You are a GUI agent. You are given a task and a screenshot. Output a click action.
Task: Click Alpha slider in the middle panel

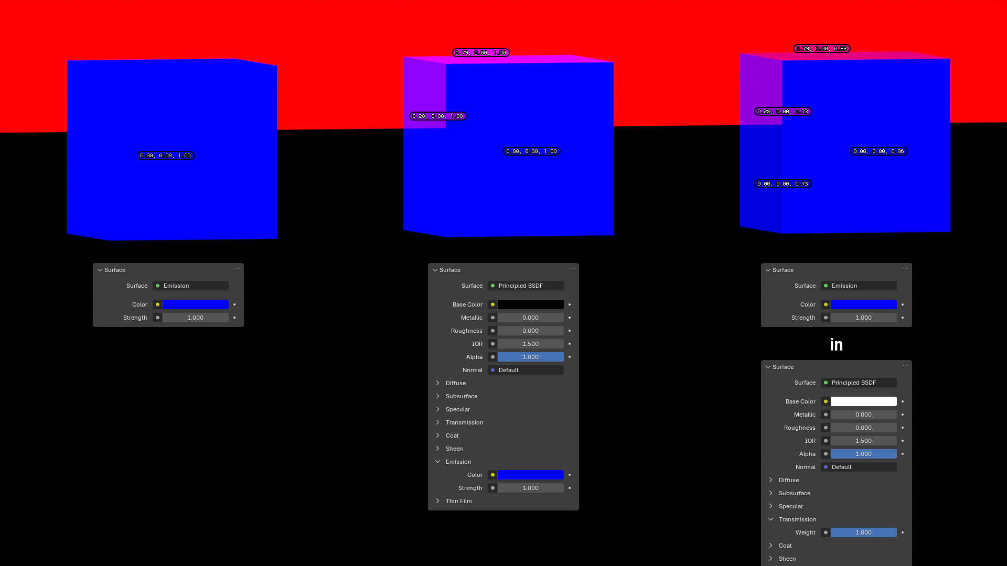(530, 357)
